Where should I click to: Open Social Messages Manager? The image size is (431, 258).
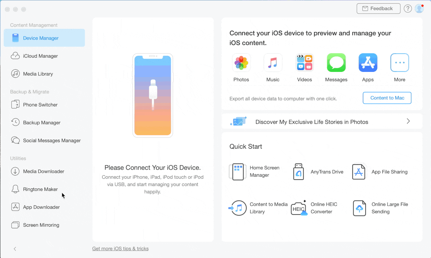[44, 141]
